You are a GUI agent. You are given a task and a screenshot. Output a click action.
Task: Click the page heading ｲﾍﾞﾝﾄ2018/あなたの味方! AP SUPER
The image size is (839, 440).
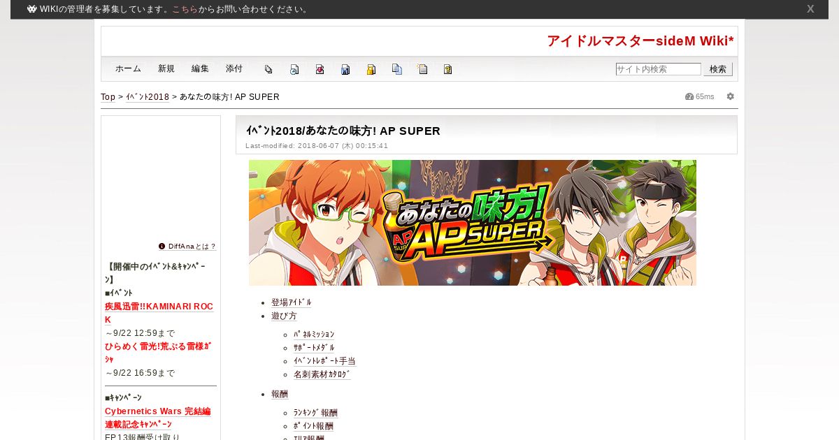coord(343,131)
